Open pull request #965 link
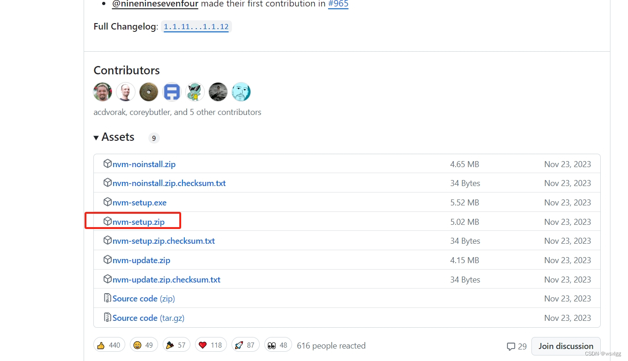The image size is (628, 361). [x=338, y=4]
